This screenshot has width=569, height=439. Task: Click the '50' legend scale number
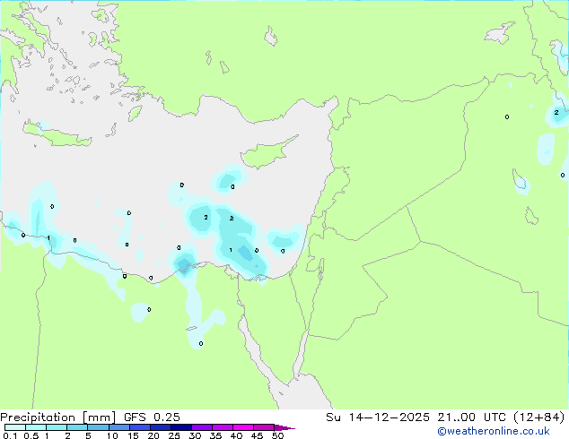277,435
